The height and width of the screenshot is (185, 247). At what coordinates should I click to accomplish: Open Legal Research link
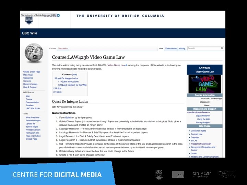pyautogui.click(x=203, y=116)
